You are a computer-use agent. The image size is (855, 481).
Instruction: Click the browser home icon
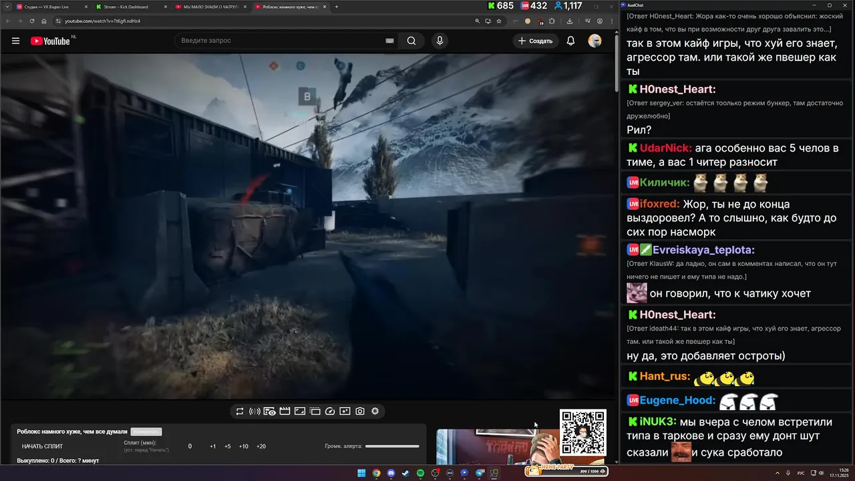44,21
